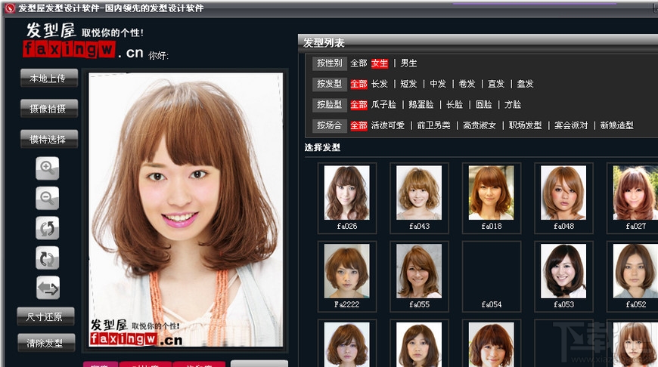The width and height of the screenshot is (658, 367).
Task: Choose 活泼可爱 occasion filter
Action: click(388, 125)
